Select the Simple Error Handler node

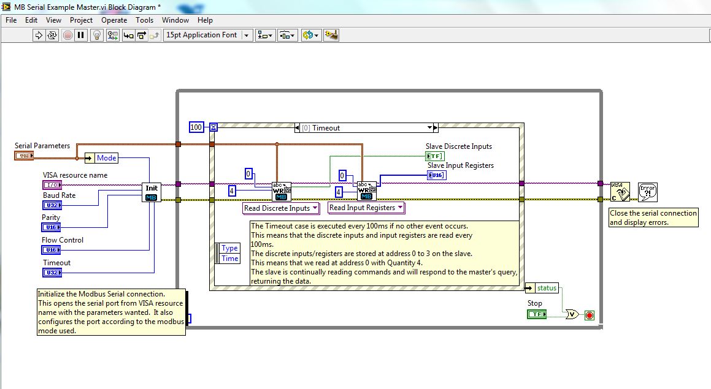[647, 192]
